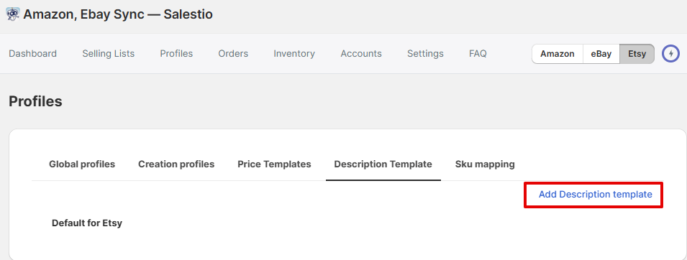The image size is (687, 260).
Task: Select the Etsy marketplace toggle
Action: [x=637, y=54]
